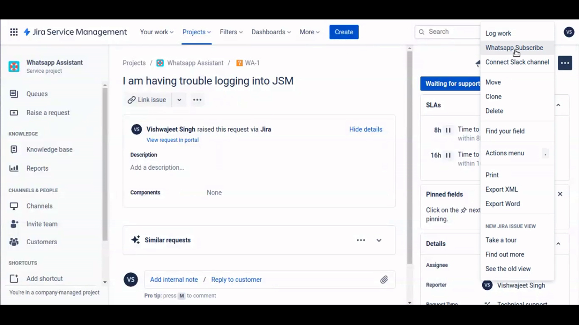
Task: Open Reports in the sidebar
Action: [37, 168]
